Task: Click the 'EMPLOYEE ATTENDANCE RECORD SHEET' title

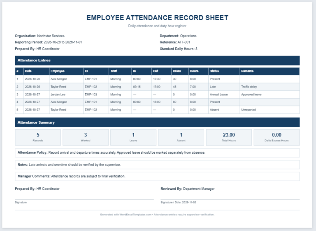Action: 157,18
